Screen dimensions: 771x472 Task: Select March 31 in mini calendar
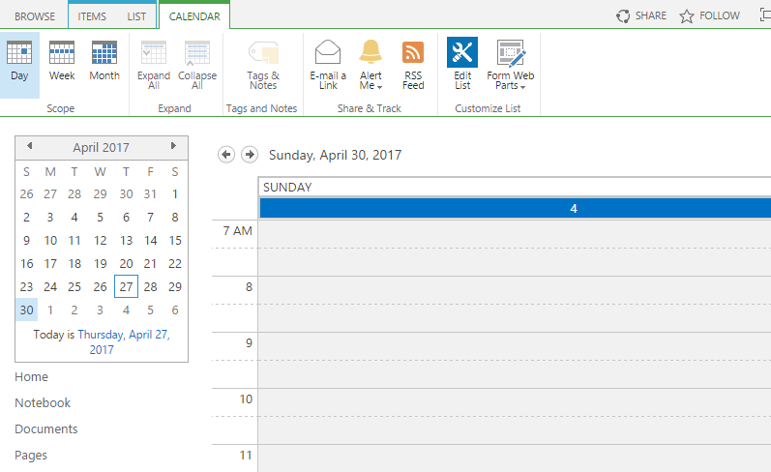(150, 194)
